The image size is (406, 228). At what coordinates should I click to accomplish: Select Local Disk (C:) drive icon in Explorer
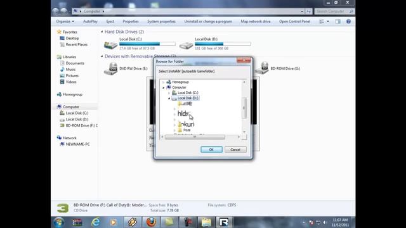110,46
